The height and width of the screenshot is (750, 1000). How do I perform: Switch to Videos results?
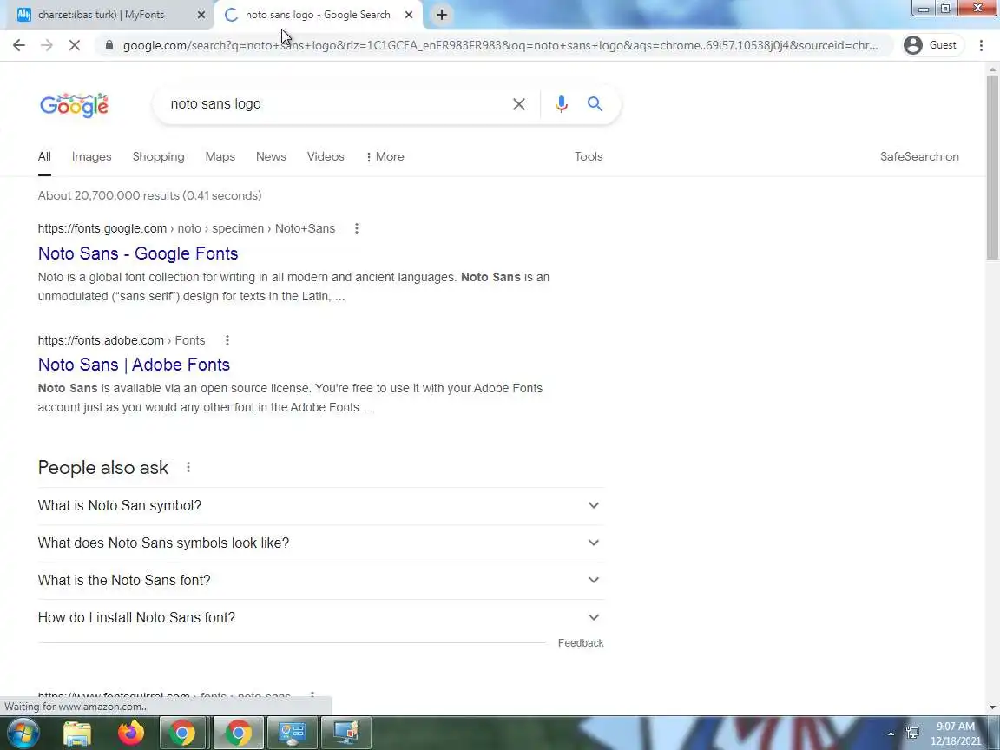coord(326,157)
